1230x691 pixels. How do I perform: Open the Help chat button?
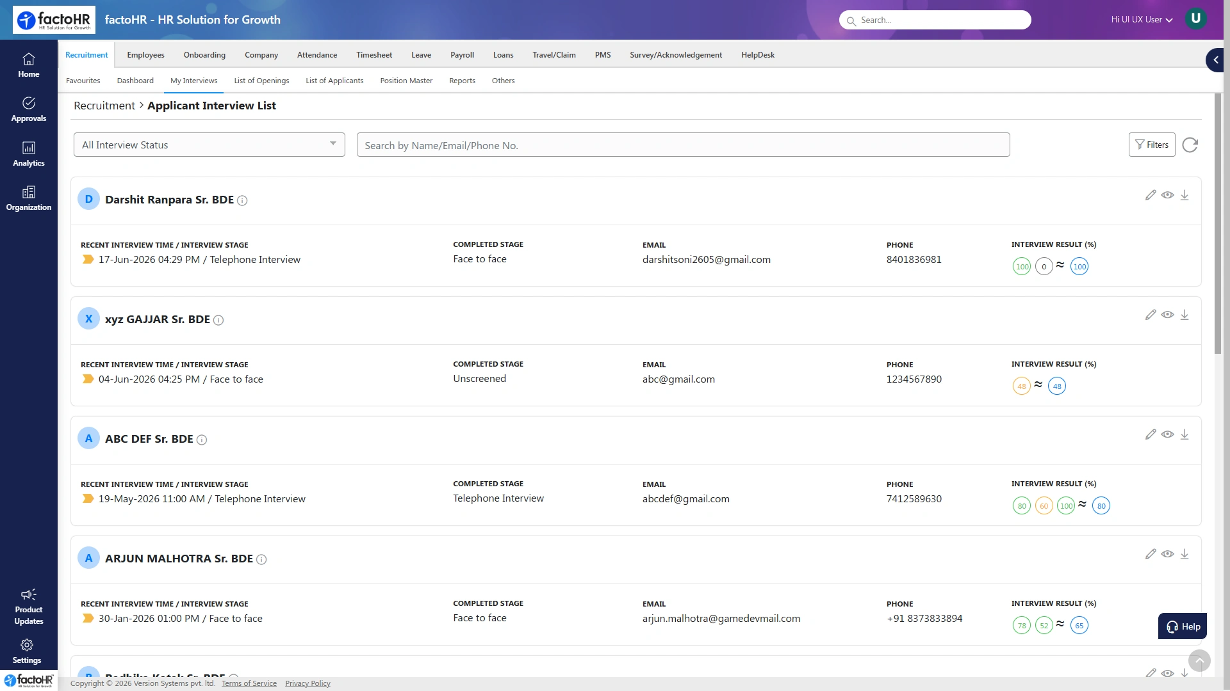[1183, 626]
